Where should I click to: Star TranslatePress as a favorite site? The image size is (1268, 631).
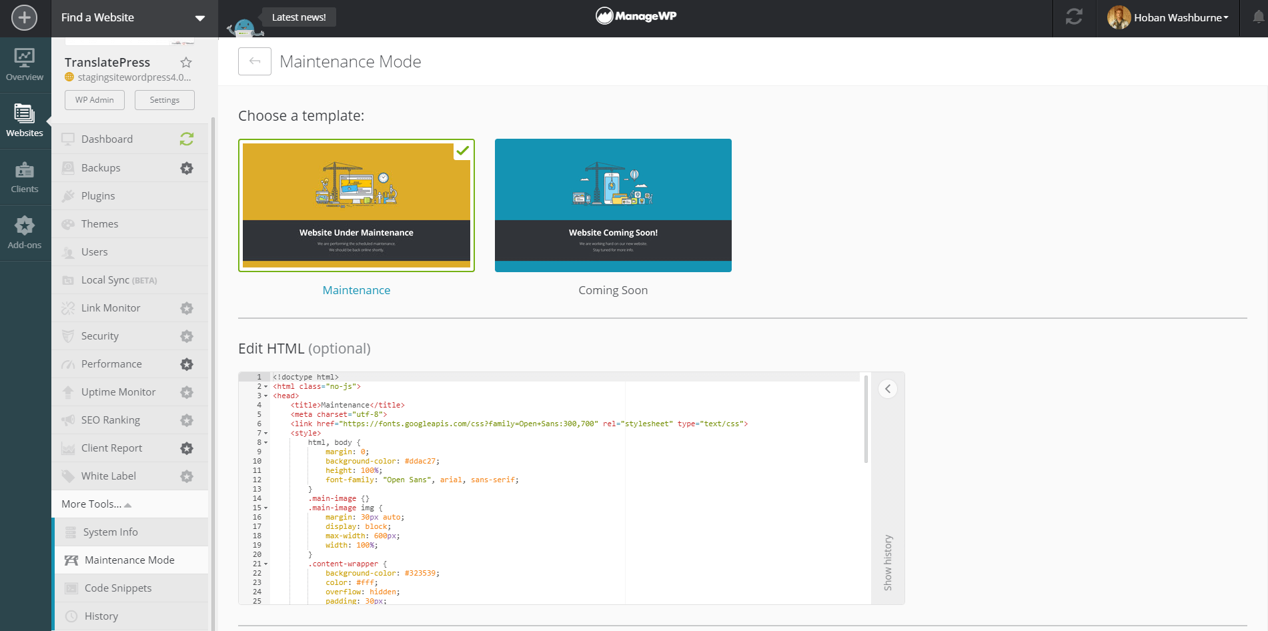pos(186,63)
